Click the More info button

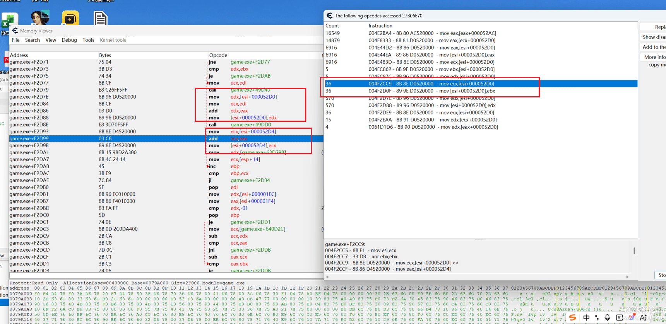click(653, 57)
